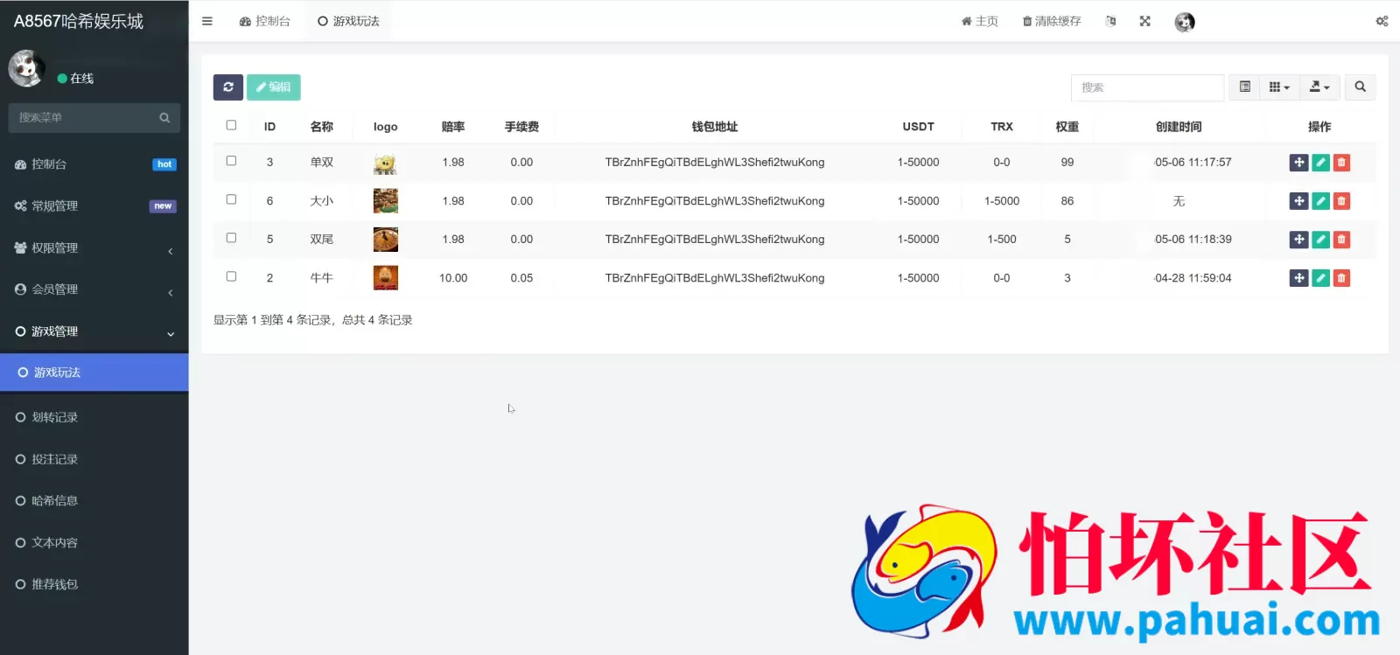Click the edit pencil in 大小 row
1400x655 pixels.
pyautogui.click(x=1320, y=201)
